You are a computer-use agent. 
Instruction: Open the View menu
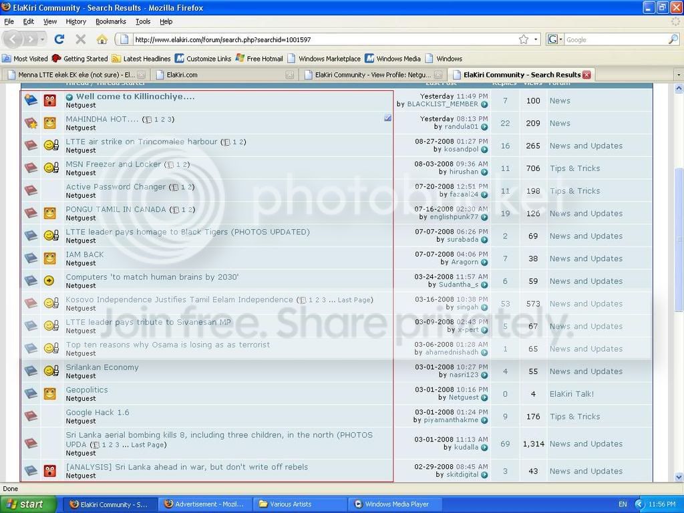[49, 21]
